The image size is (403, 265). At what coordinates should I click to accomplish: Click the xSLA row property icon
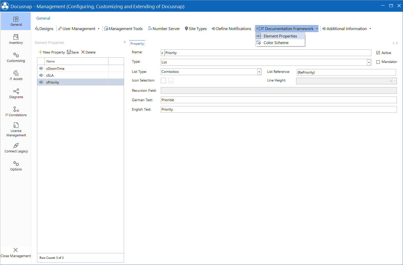point(41,75)
